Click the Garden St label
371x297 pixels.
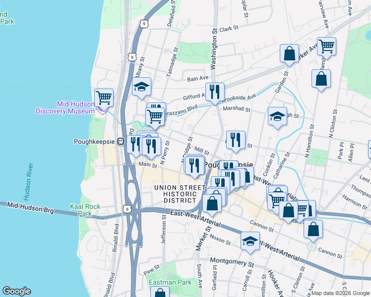coord(282,82)
